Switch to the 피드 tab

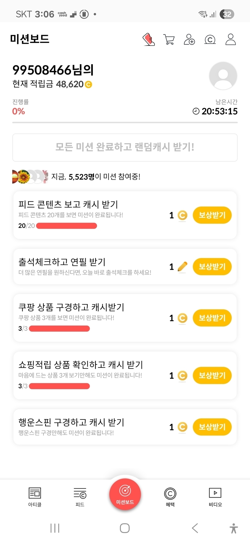(x=80, y=497)
